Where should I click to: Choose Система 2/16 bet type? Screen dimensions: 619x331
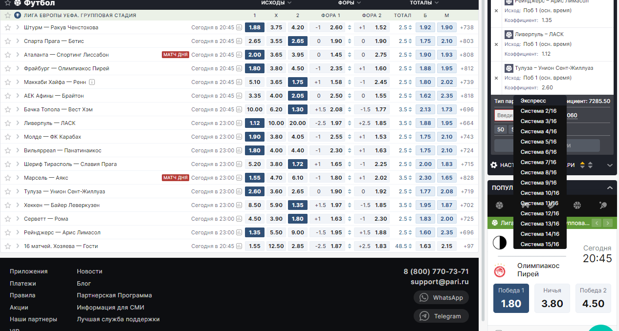(540, 111)
